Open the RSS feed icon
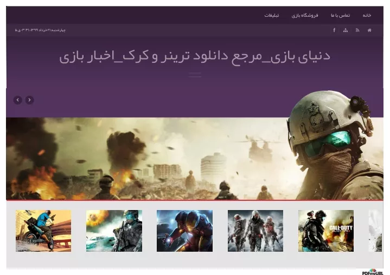 357,30
